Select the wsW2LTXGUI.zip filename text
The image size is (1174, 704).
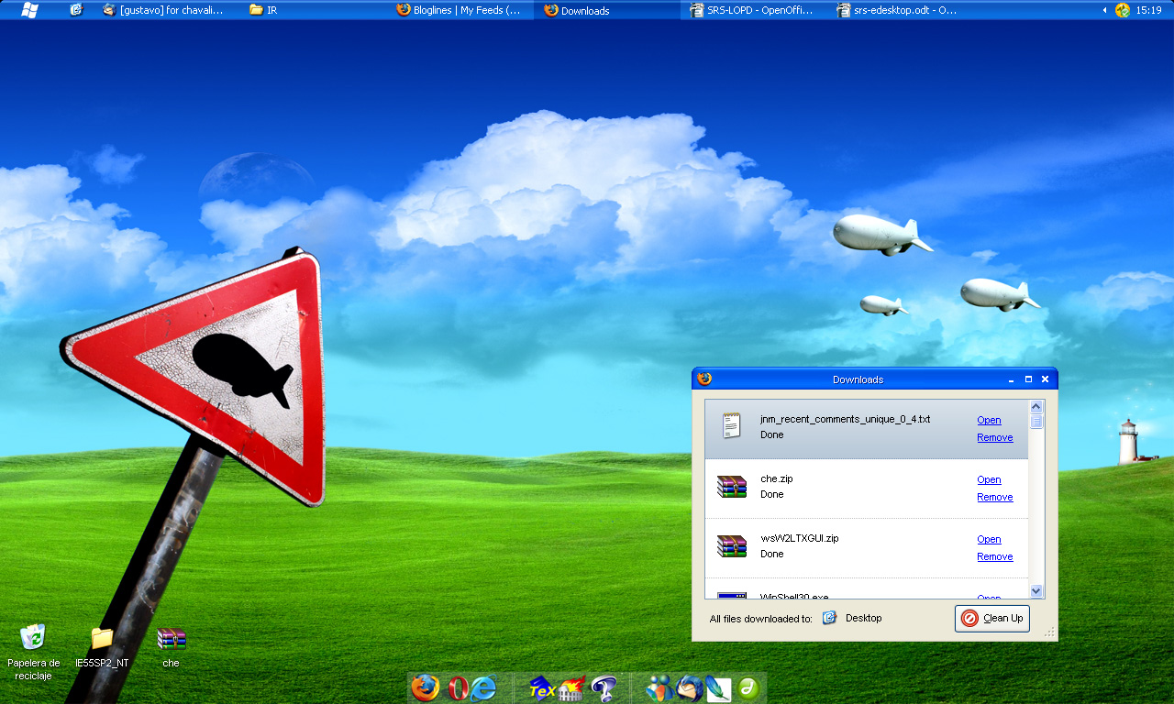[799, 538]
